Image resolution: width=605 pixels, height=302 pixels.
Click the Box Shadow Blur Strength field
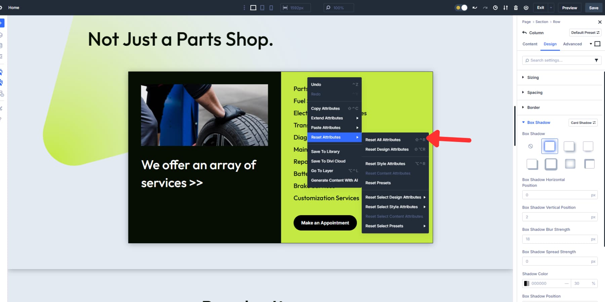coord(556,239)
